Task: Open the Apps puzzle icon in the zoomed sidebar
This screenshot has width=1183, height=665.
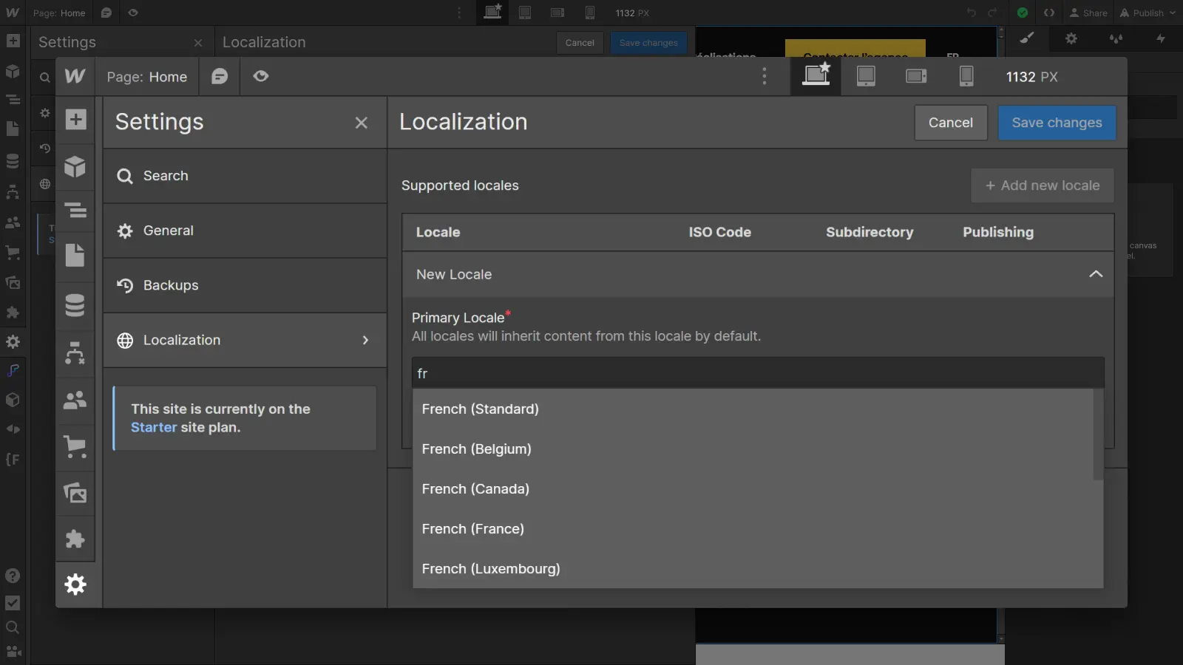Action: click(75, 539)
